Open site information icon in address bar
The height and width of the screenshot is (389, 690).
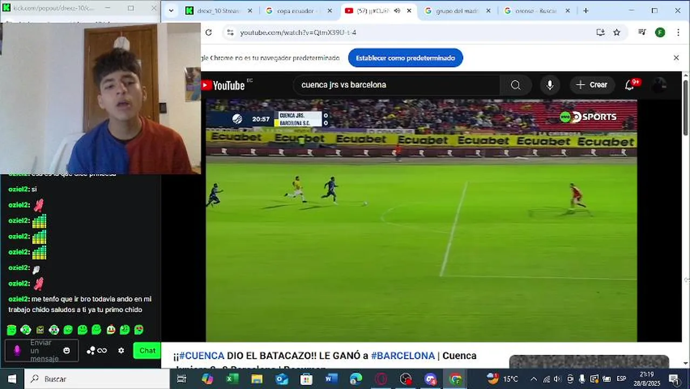click(230, 32)
